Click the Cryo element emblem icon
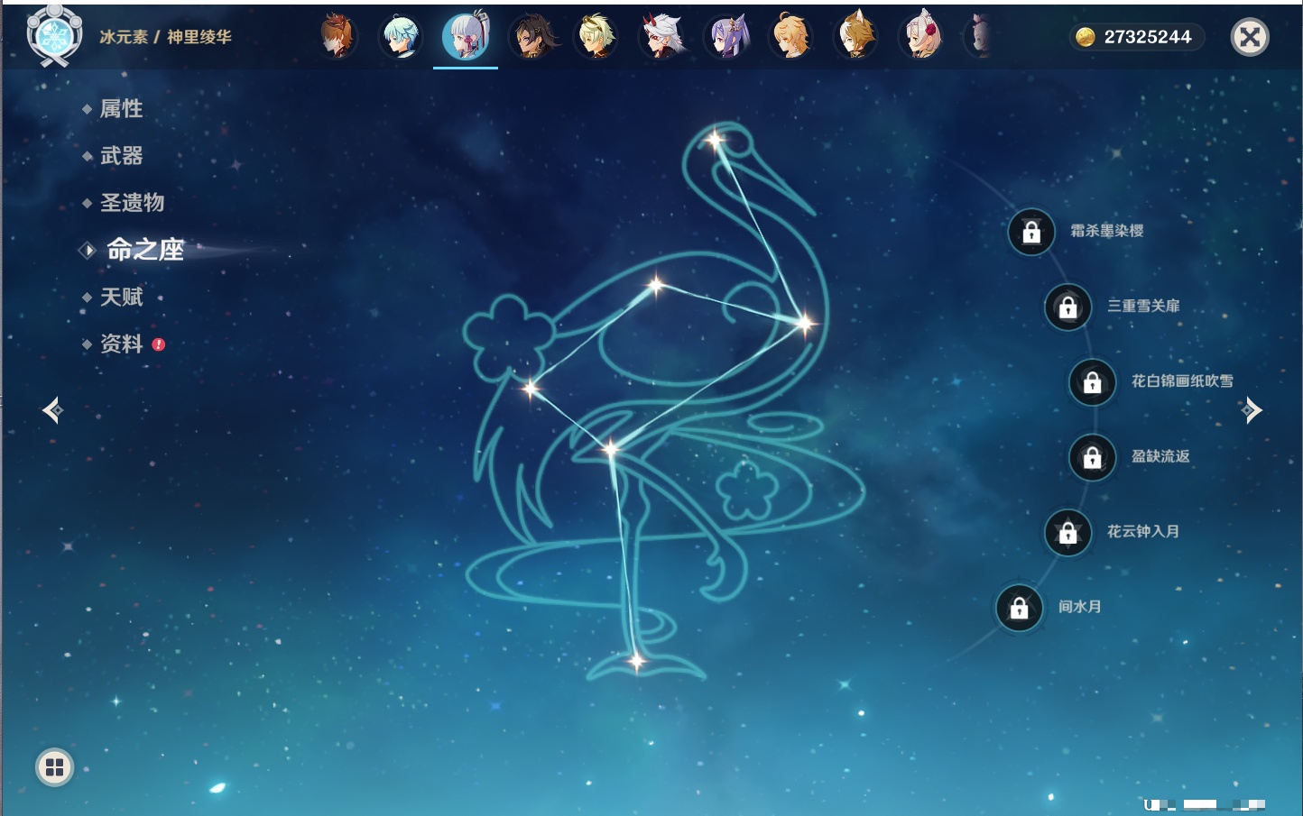The width and height of the screenshot is (1303, 816). (x=54, y=37)
